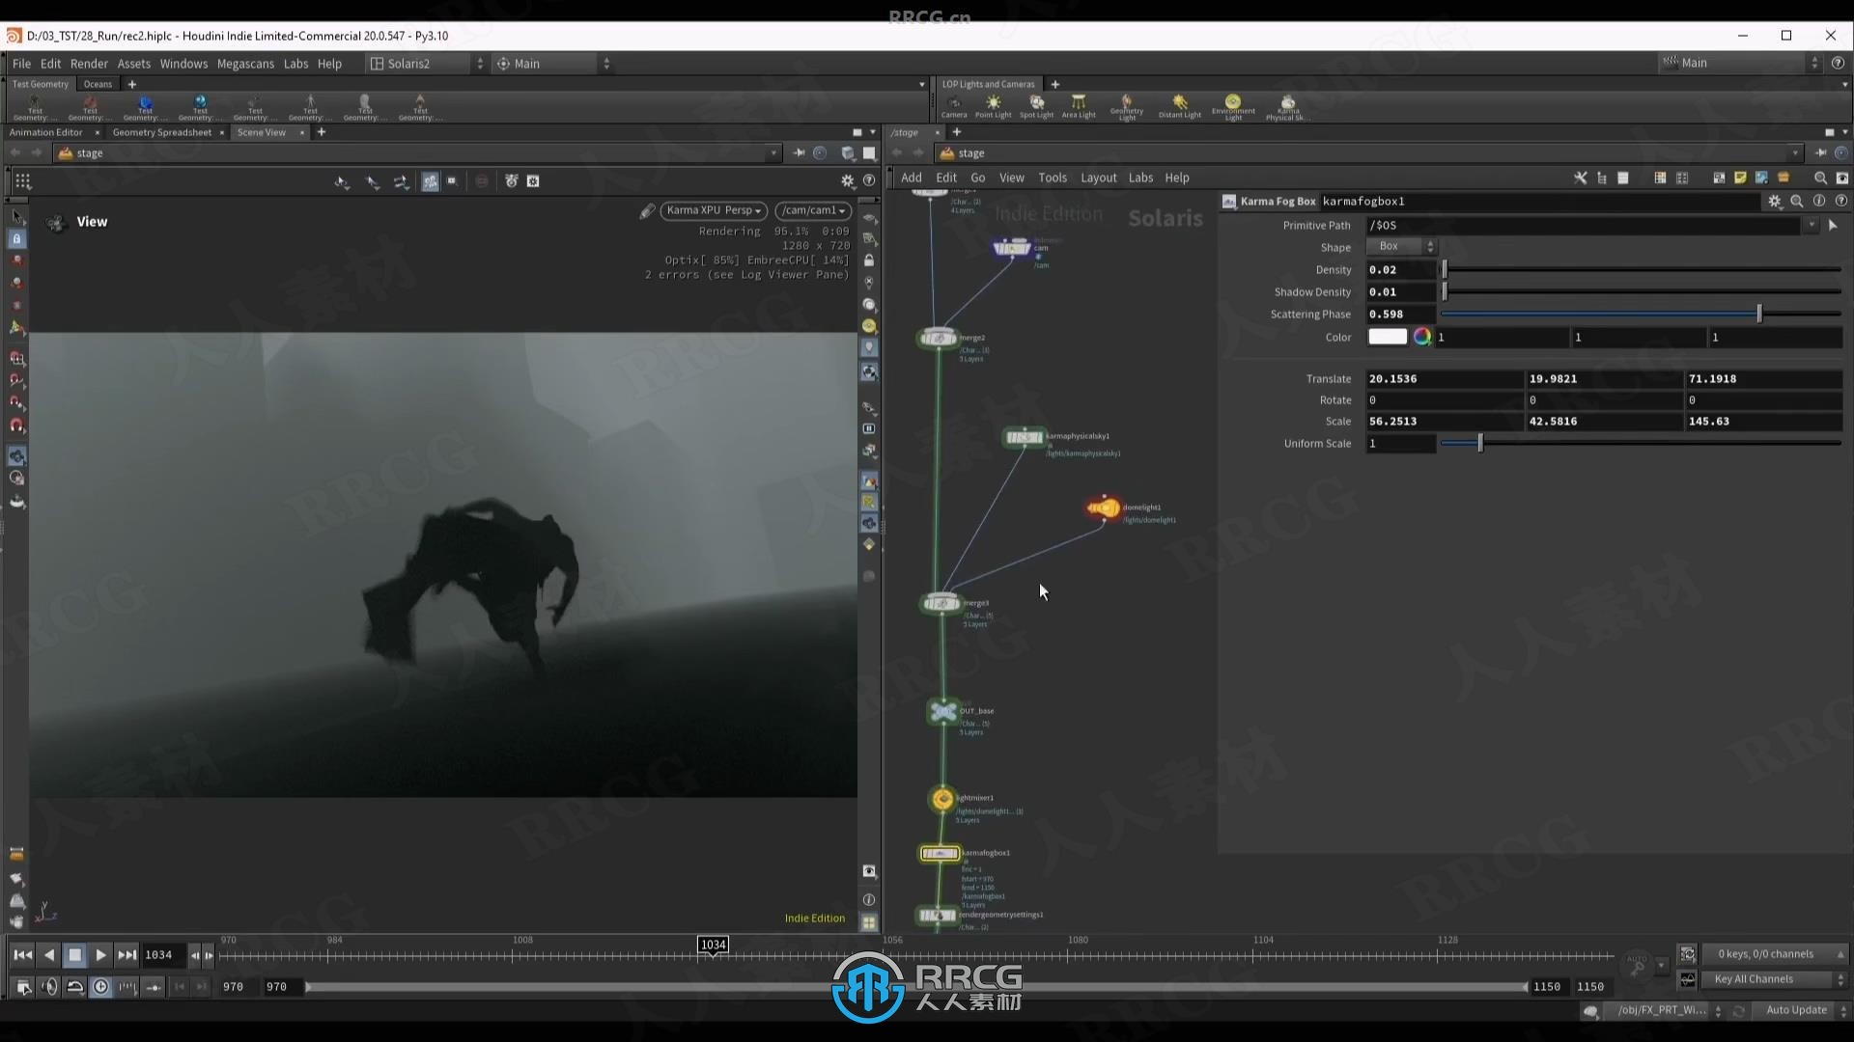Click the Play backward button

click(48, 955)
